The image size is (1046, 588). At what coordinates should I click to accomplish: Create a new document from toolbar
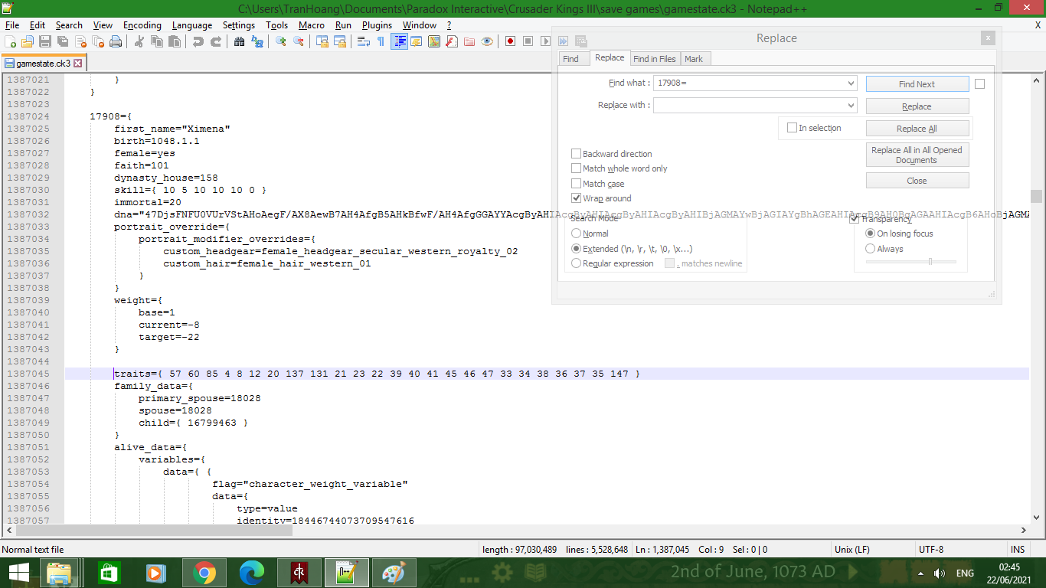tap(11, 41)
